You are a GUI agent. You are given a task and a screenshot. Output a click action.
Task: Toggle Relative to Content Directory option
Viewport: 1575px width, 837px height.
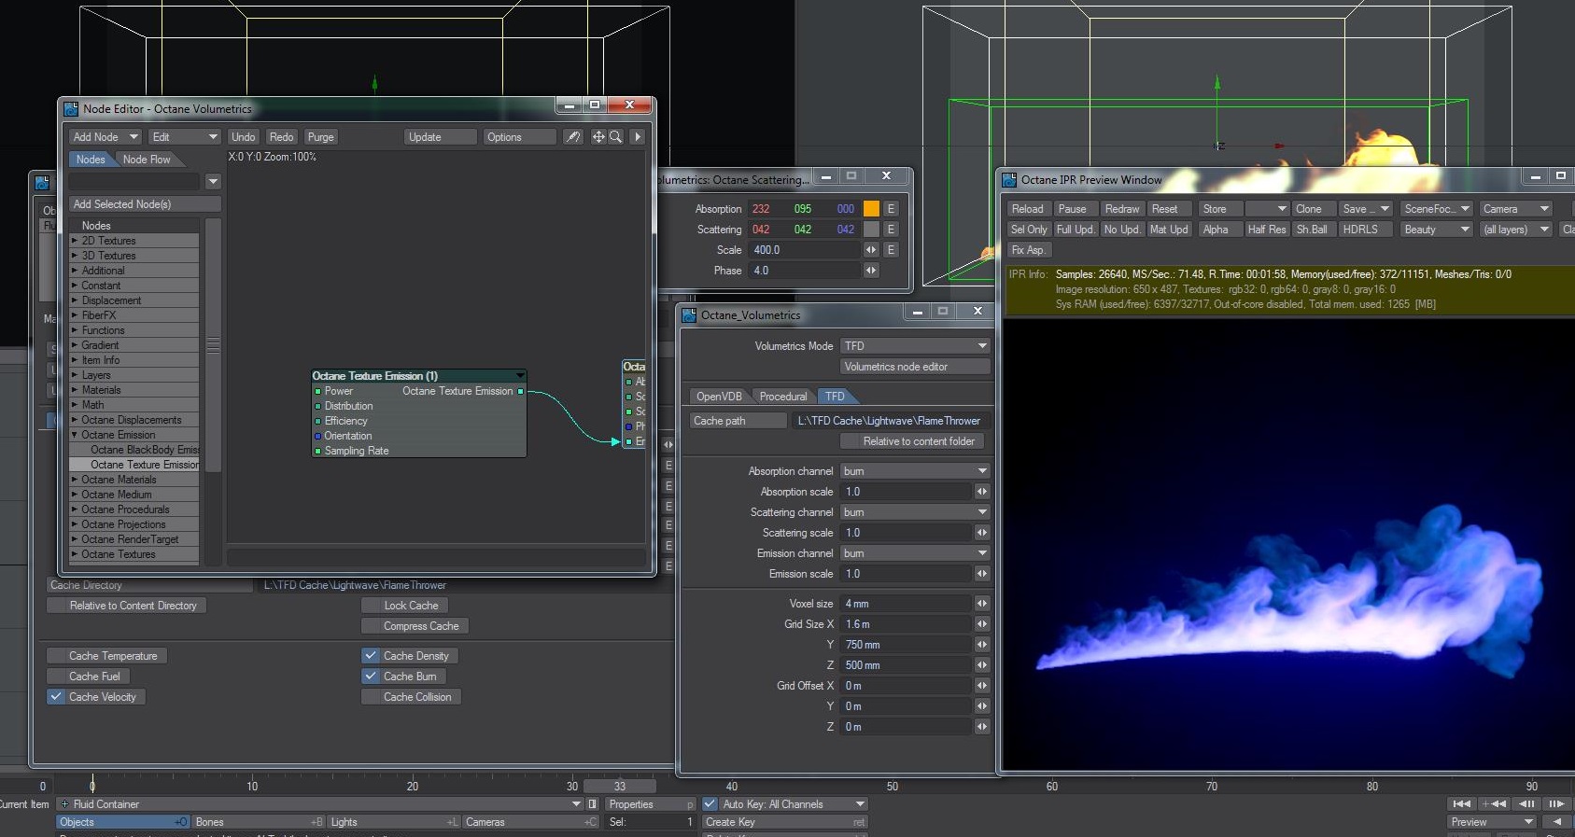[126, 606]
